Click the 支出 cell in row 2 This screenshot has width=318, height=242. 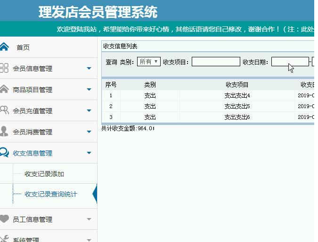click(x=150, y=106)
